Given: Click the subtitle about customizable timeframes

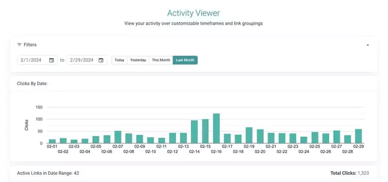Looking at the screenshot, I should click(x=193, y=24).
